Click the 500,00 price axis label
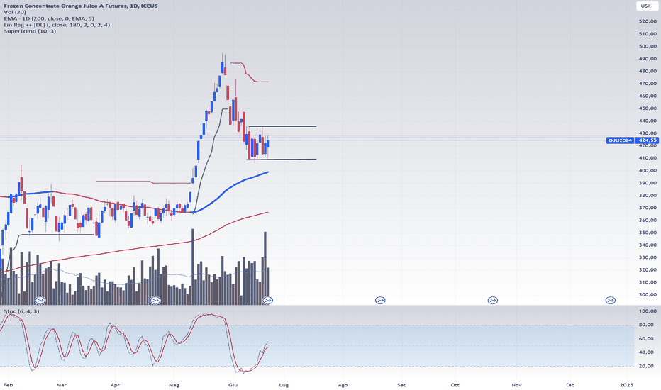Screen dimensions: 661x390 648,46
